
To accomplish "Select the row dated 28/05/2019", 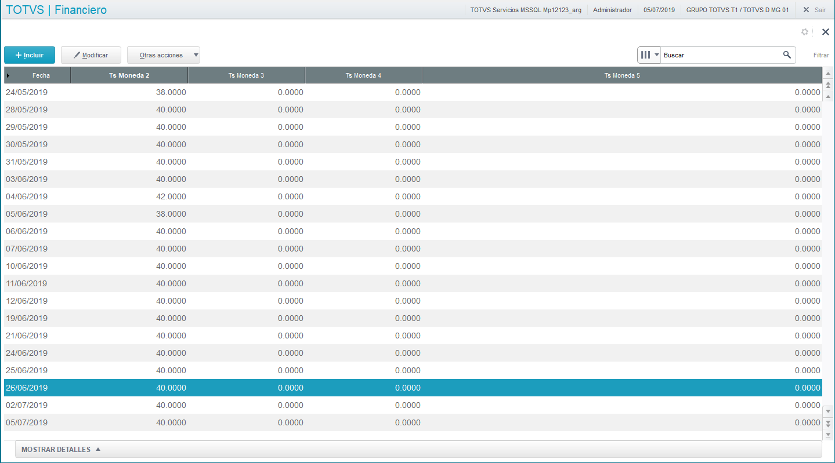I will [x=413, y=110].
